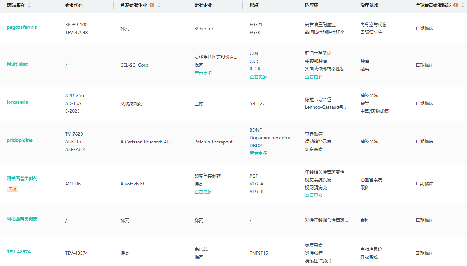Expand 查看更多 under 适应症 in Multikine row
Screen dimensions: 467x266
tap(314, 77)
